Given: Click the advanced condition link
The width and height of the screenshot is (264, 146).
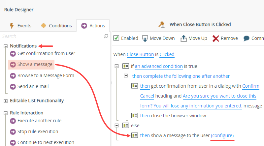Looking at the screenshot, I should coord(159,66).
